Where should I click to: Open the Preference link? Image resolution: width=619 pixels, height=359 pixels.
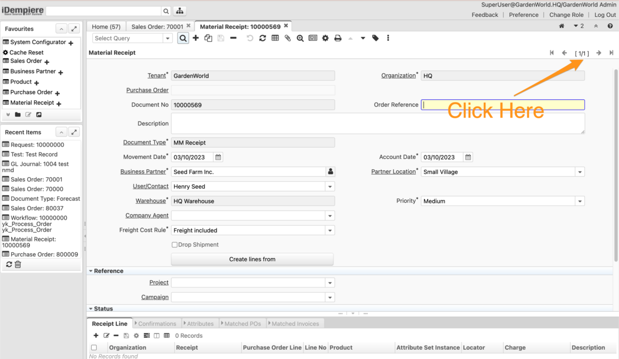click(523, 15)
